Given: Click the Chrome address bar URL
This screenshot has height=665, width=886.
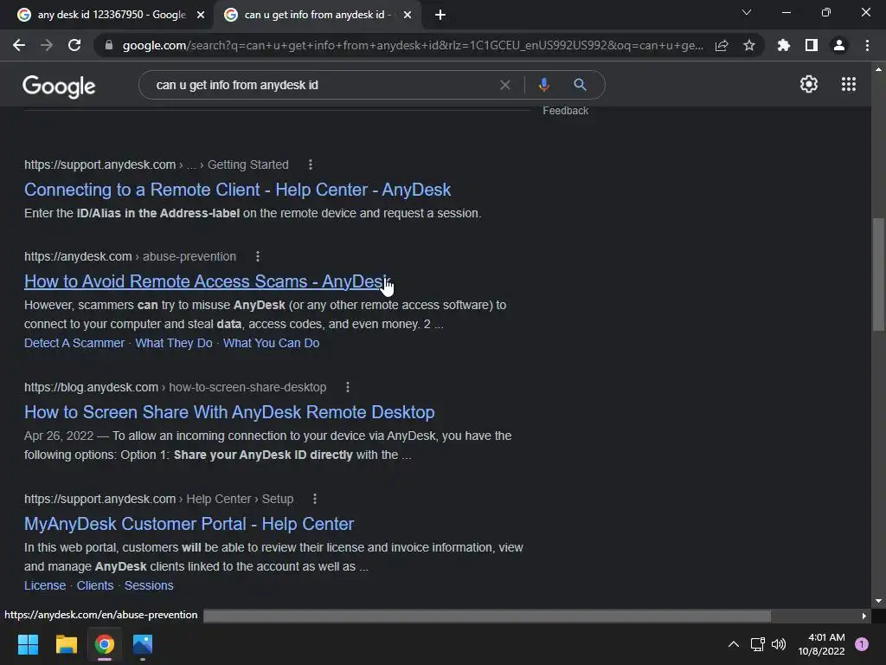Looking at the screenshot, I should (x=413, y=45).
